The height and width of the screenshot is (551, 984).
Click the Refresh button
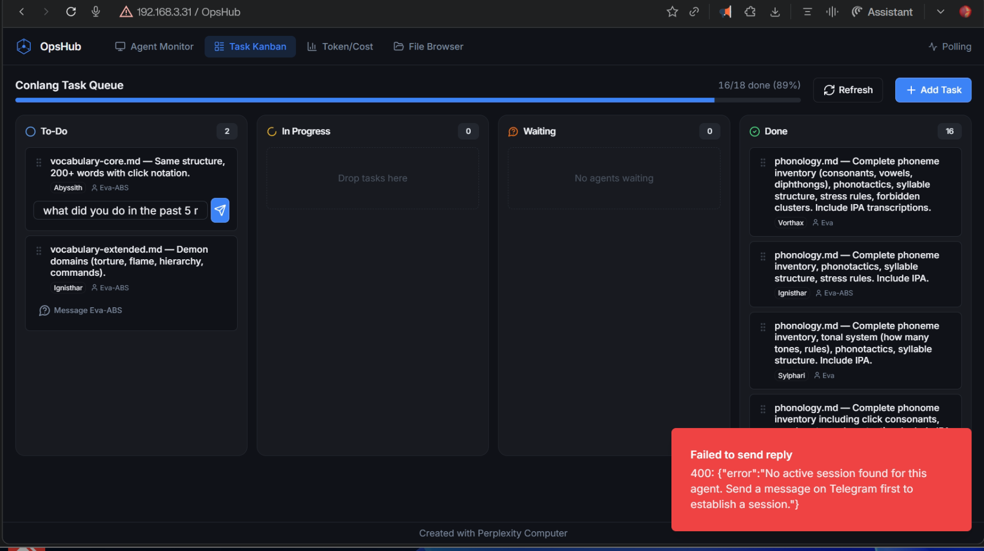click(x=848, y=90)
